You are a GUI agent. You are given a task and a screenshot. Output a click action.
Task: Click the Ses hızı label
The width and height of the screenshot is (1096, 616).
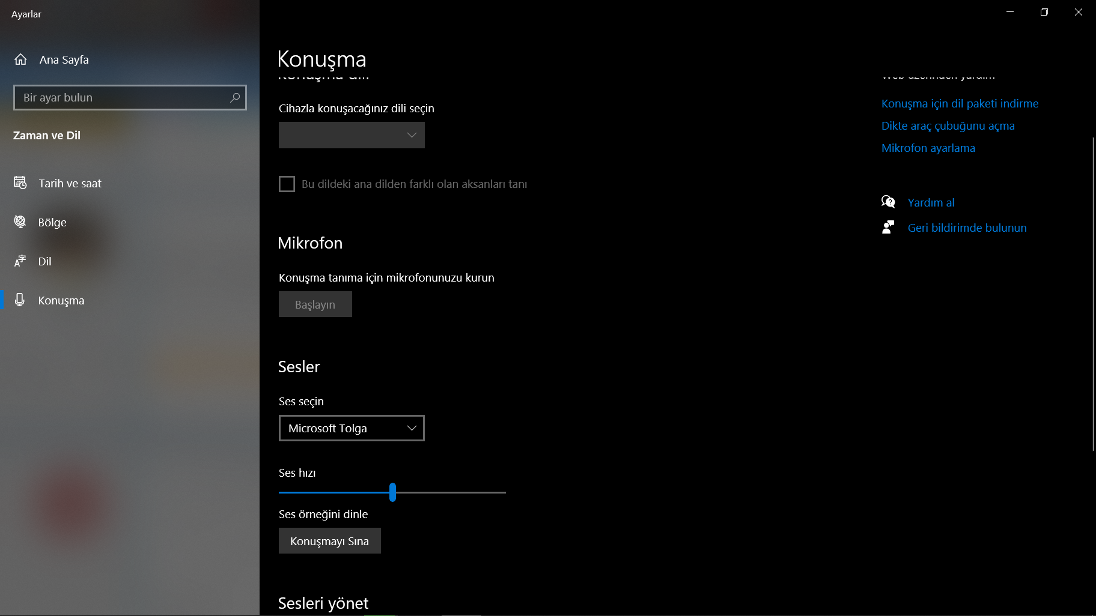click(297, 473)
